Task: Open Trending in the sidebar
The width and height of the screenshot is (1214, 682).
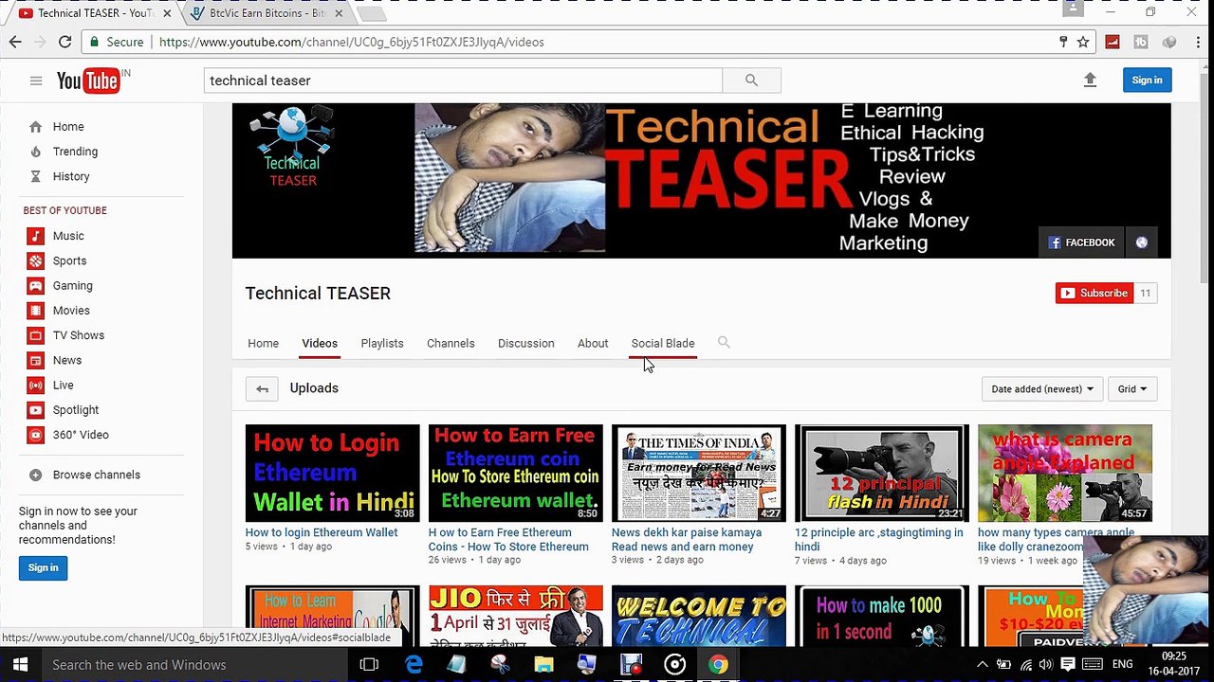Action: pos(75,152)
